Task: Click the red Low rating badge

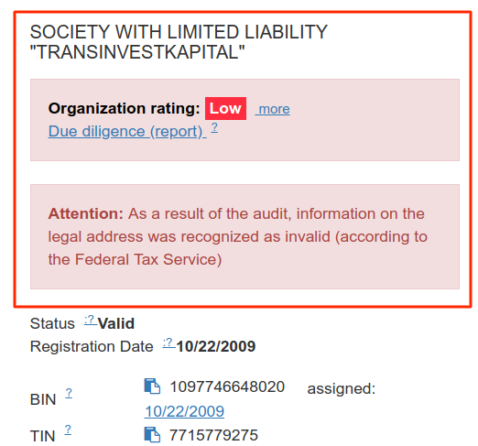Action: [x=225, y=108]
